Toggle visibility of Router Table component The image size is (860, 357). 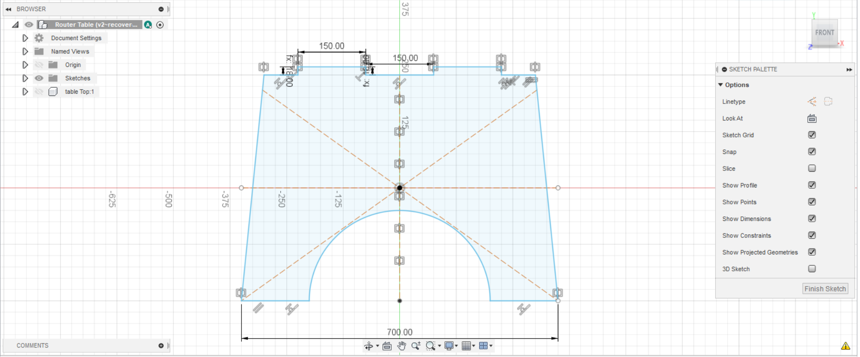click(x=29, y=25)
